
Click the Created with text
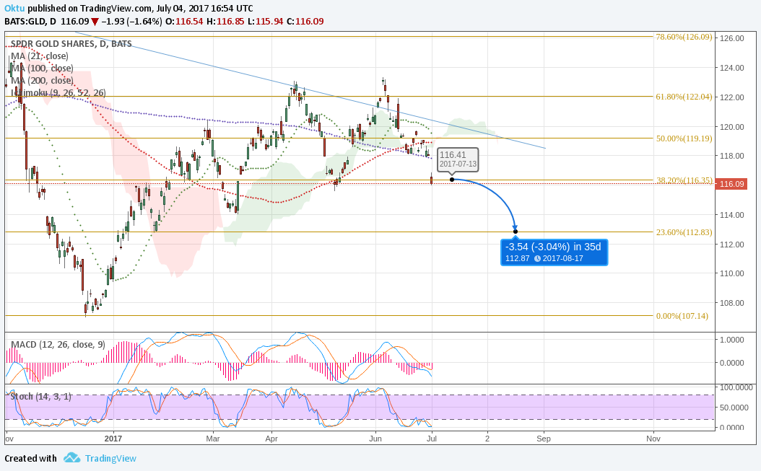[30, 459]
